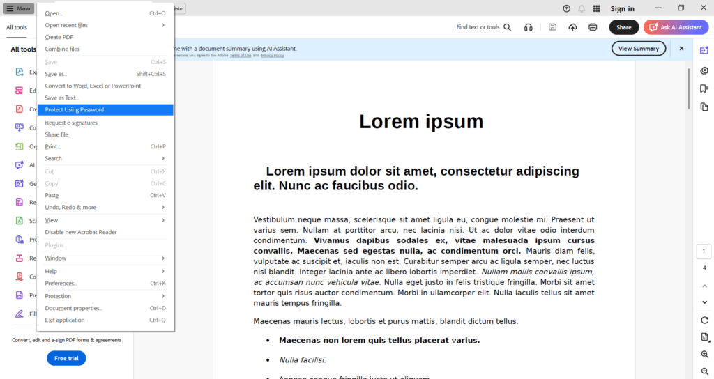Go to previous page with up chevron
This screenshot has height=379, width=714.
click(x=704, y=286)
